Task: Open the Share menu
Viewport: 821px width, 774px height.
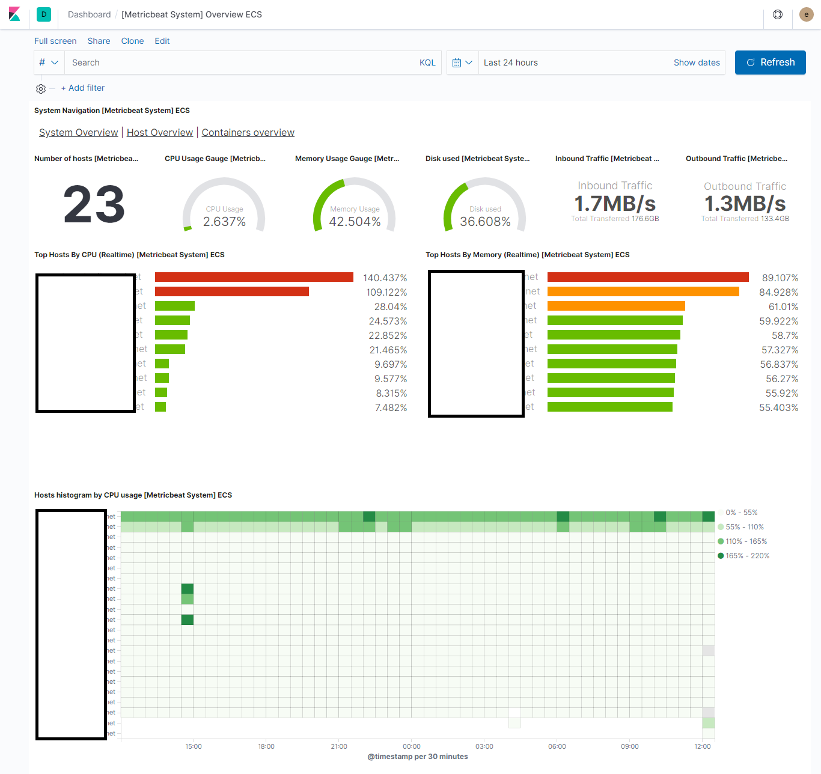Action: [99, 41]
